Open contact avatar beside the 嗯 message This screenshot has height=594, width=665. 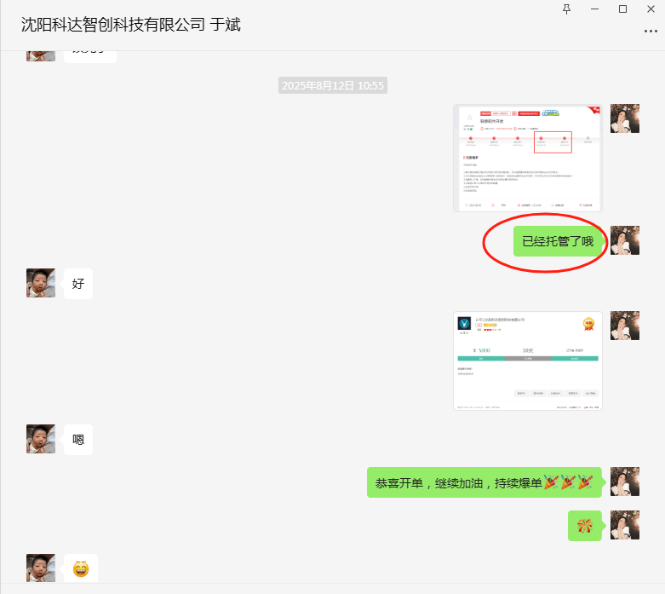point(41,439)
